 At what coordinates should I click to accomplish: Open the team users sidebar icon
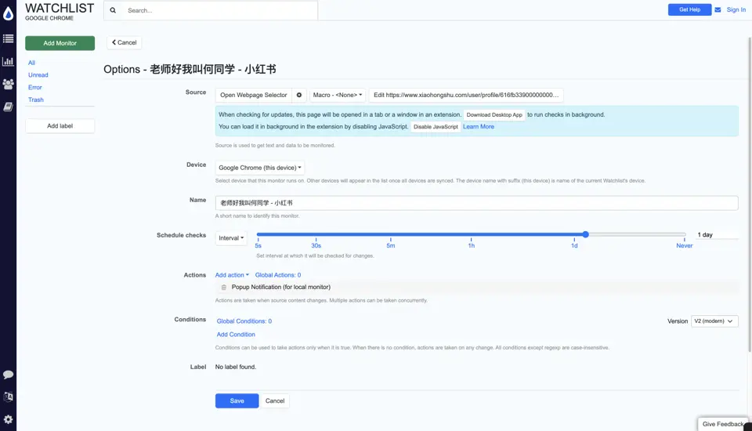pyautogui.click(x=8, y=84)
